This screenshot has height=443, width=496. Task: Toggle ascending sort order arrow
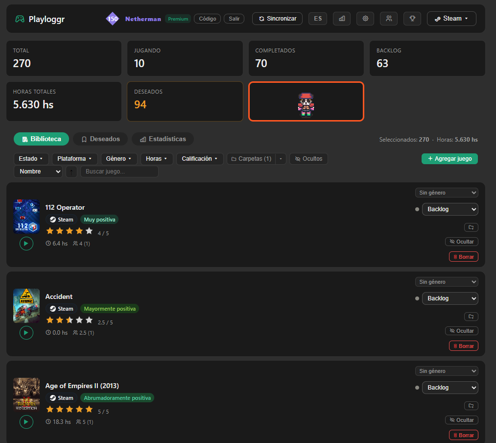coord(71,172)
